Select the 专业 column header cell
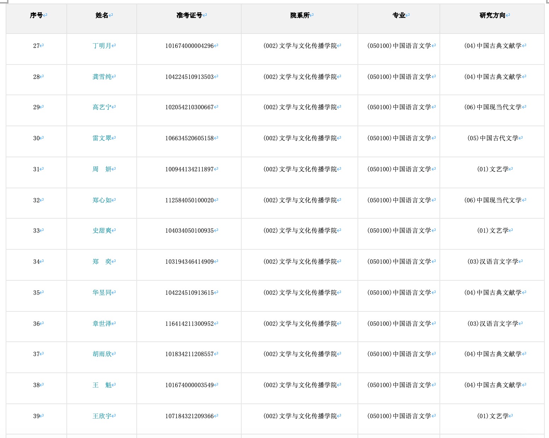The height and width of the screenshot is (438, 549). click(399, 16)
